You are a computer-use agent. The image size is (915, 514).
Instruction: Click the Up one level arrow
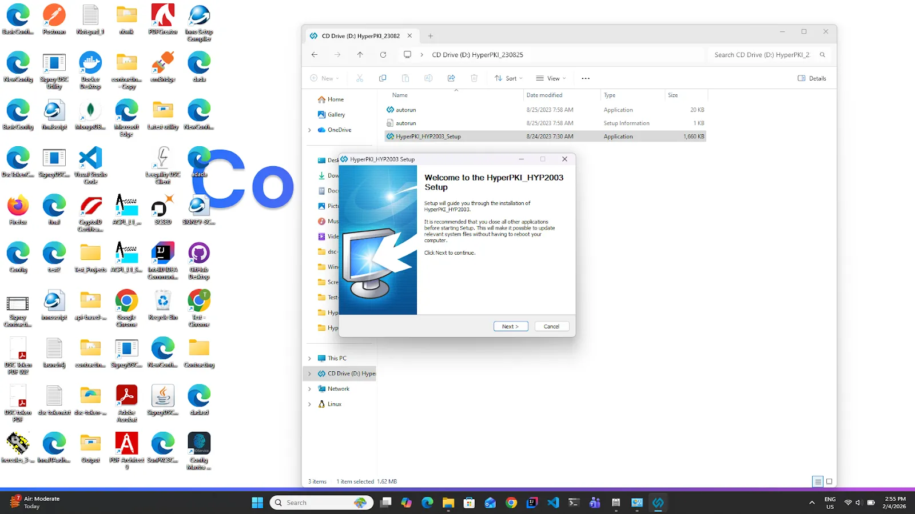click(x=360, y=55)
